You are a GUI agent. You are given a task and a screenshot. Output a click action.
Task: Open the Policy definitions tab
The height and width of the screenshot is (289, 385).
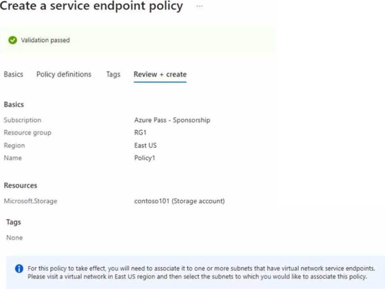64,74
